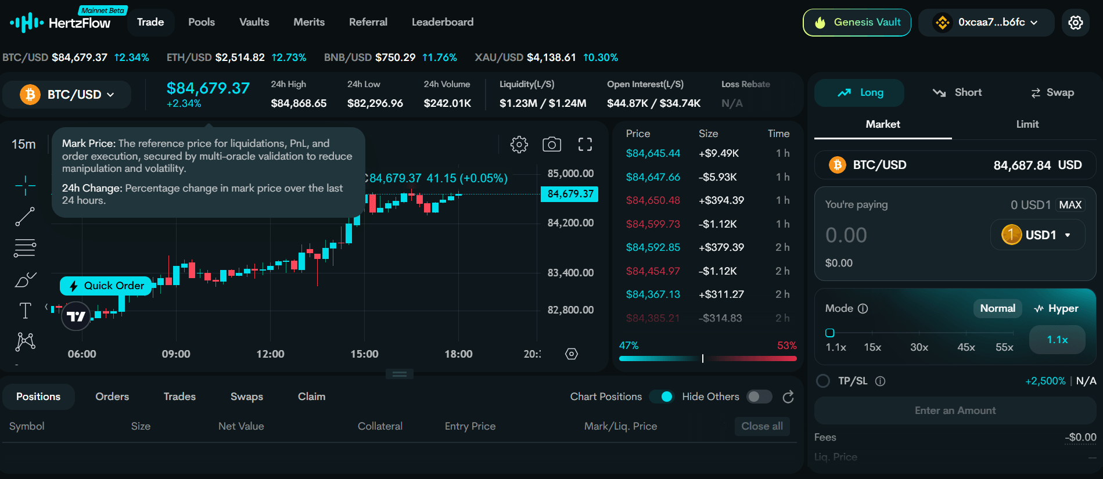Change the 15m chart interval
Screen dimensions: 1103x479
24,144
